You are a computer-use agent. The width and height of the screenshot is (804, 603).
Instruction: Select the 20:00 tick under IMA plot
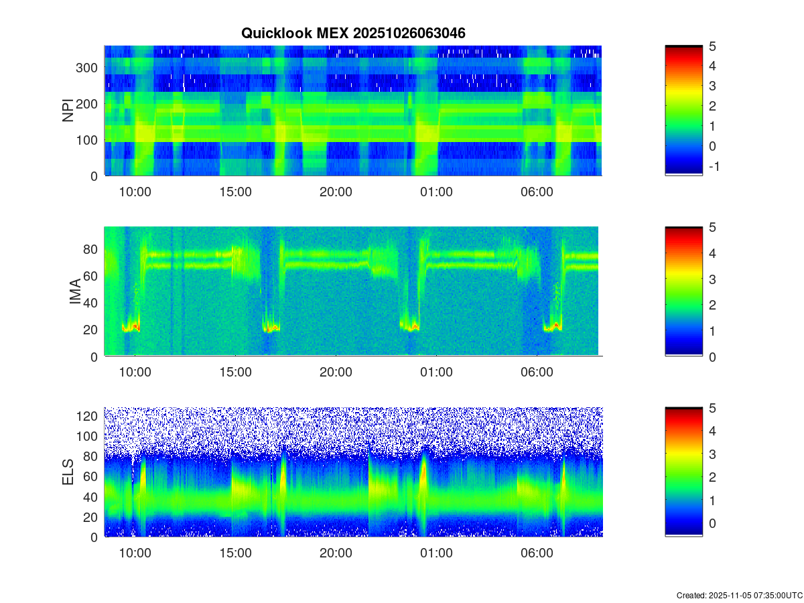[x=336, y=373]
